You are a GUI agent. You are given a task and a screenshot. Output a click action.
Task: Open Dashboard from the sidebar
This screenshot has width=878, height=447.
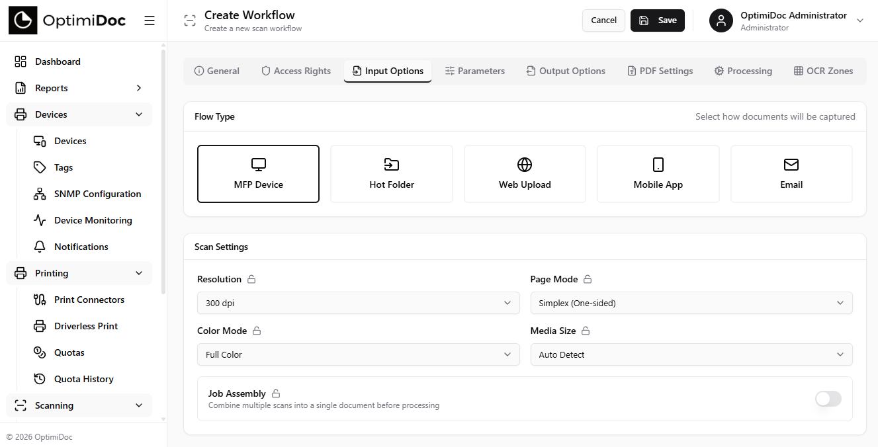(79, 61)
